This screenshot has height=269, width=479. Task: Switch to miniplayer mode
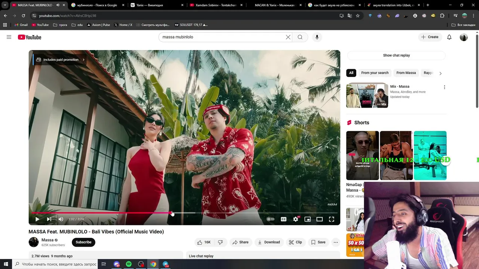[308, 219]
